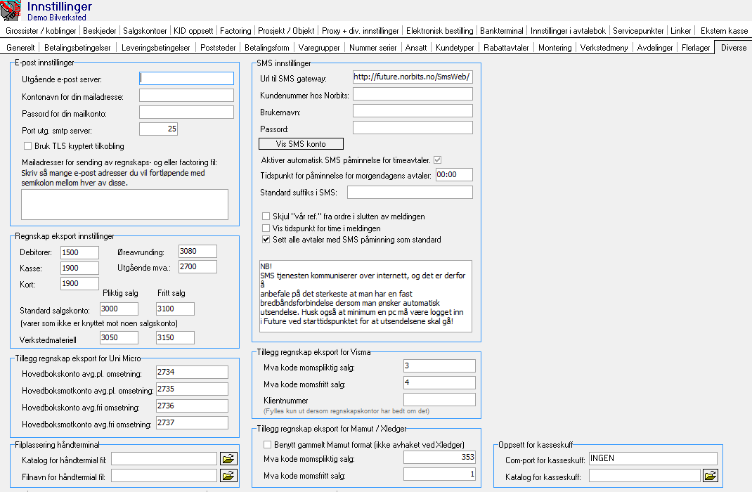The width and height of the screenshot is (752, 492).
Task: Enable Vis tidspunkt for time i meldingen
Action: point(266,228)
